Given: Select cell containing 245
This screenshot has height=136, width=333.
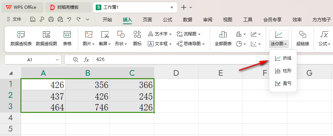Looking at the screenshot, I should pyautogui.click(x=132, y=96).
